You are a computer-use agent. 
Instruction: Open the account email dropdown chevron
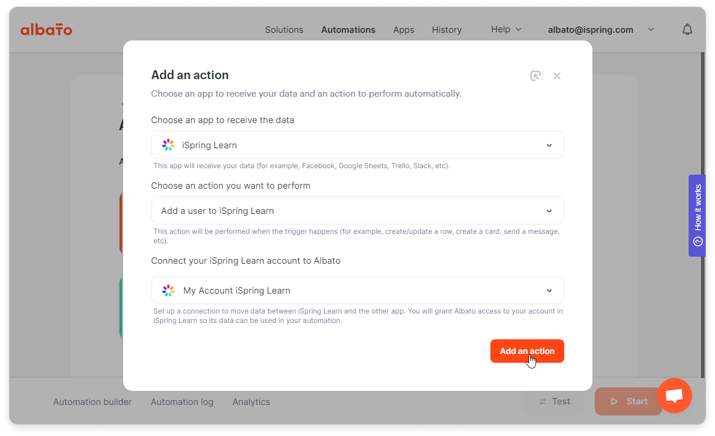[x=651, y=29]
